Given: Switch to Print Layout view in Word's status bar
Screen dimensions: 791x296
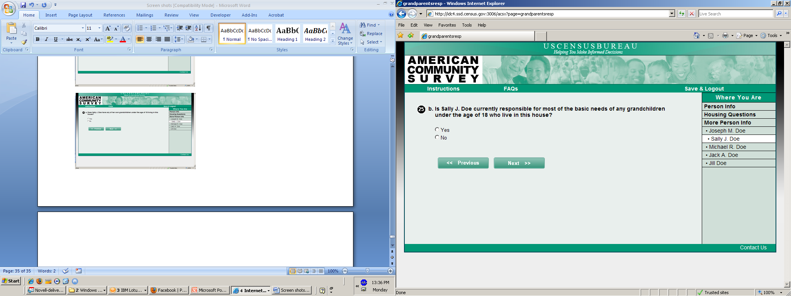Looking at the screenshot, I should 293,271.
